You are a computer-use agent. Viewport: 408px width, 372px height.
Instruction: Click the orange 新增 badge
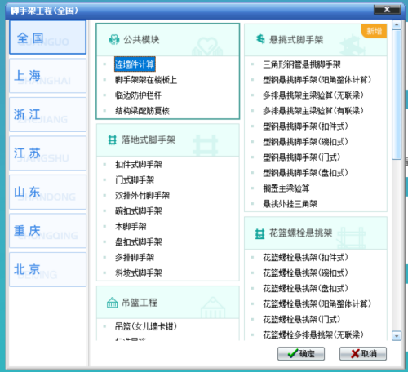tap(374, 31)
